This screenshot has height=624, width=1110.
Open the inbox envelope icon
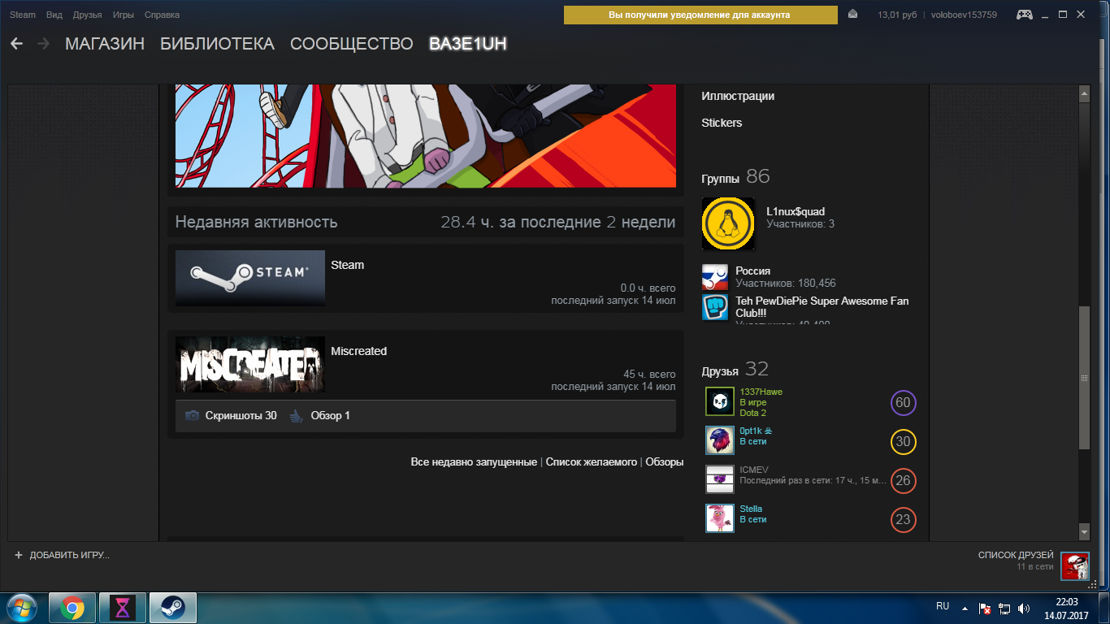coord(852,15)
